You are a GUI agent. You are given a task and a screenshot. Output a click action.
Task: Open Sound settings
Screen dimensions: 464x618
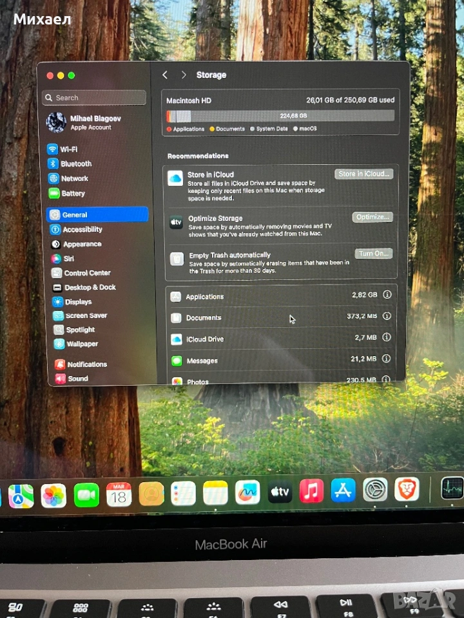pyautogui.click(x=72, y=379)
